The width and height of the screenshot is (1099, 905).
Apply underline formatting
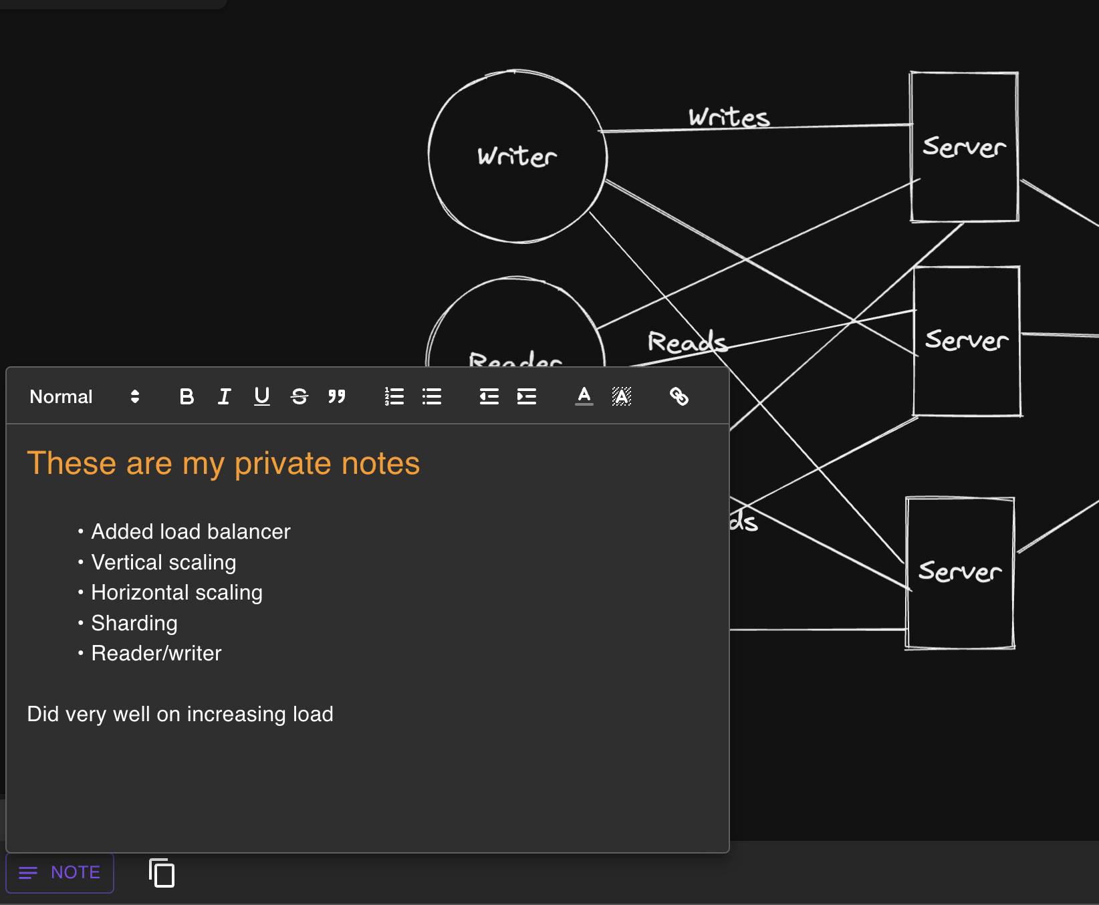[x=261, y=396]
